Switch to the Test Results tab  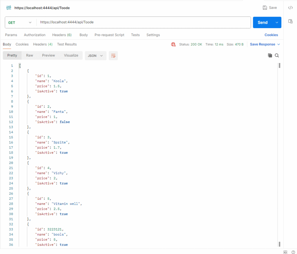click(x=67, y=44)
